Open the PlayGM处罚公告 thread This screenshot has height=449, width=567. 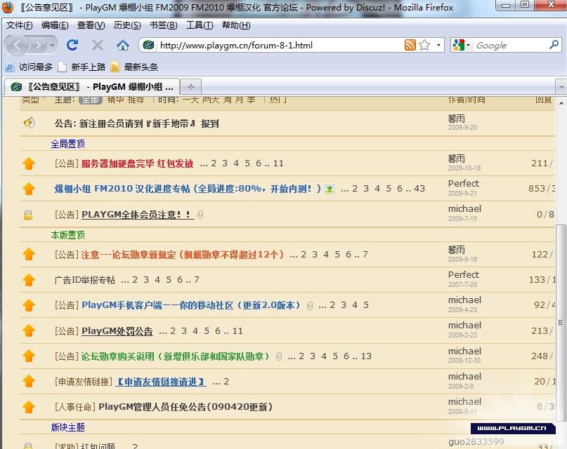click(x=117, y=331)
